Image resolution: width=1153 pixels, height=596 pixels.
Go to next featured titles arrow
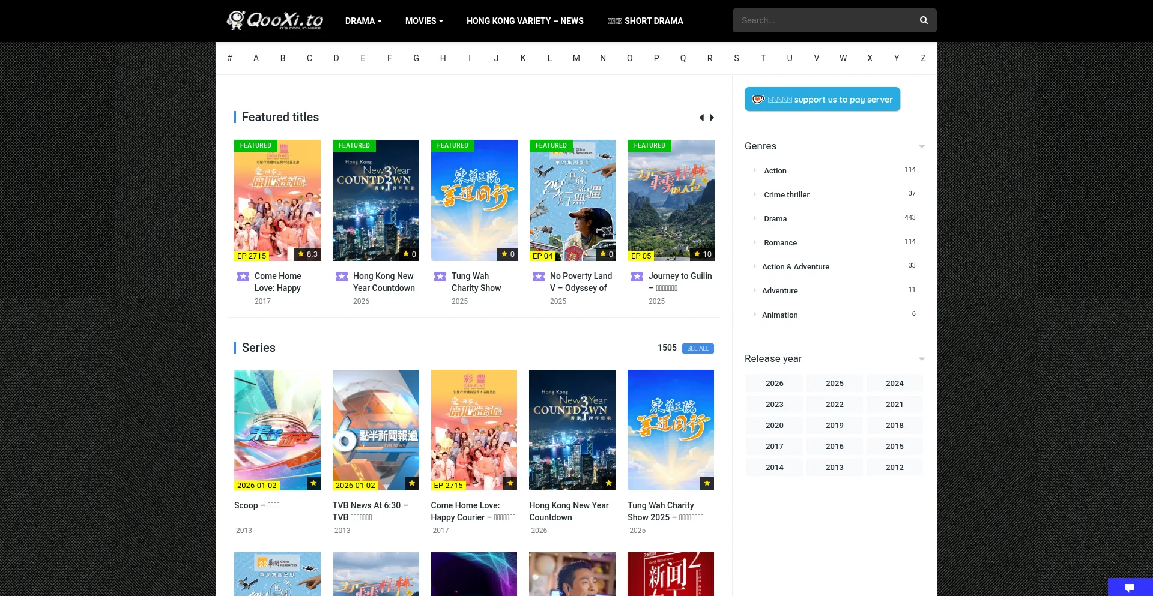pyautogui.click(x=712, y=118)
